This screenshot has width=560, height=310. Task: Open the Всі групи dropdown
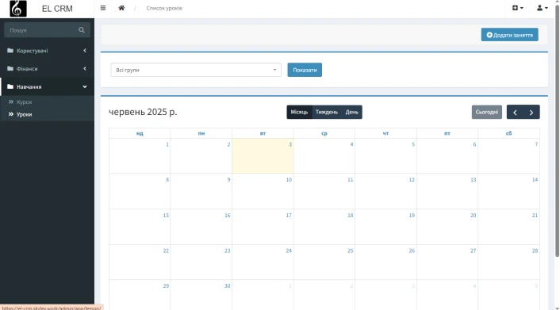point(196,70)
